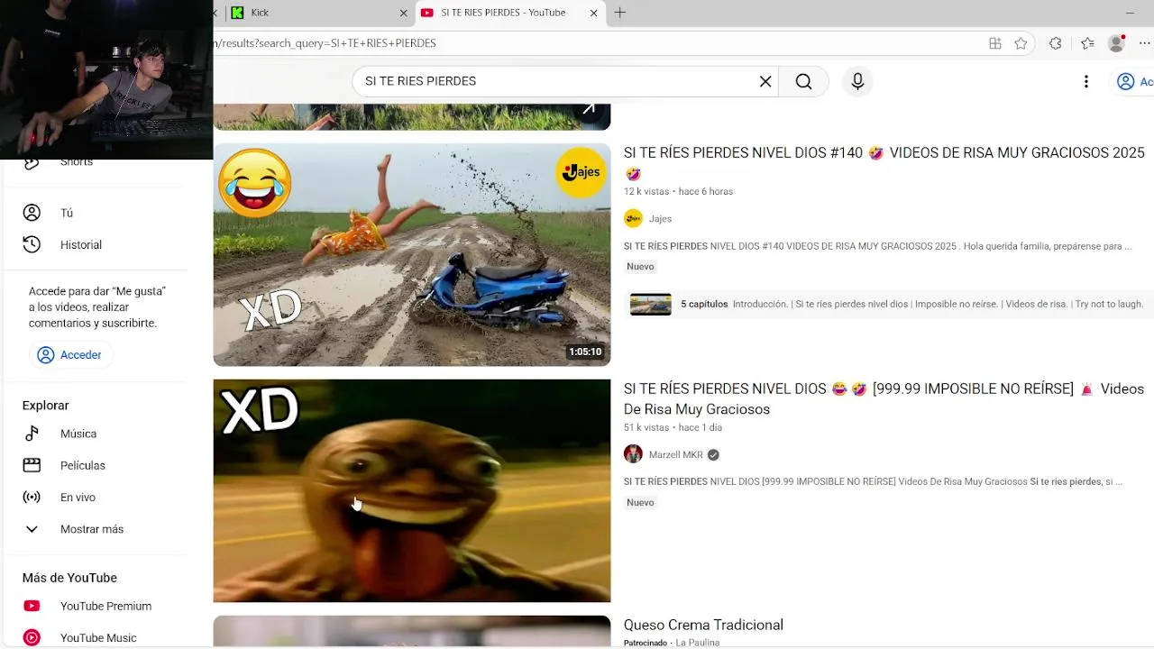Click '12 k vistas' view count

[x=646, y=191]
